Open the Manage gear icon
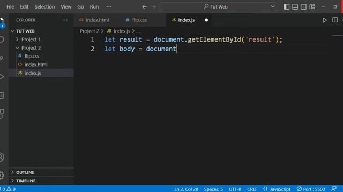The width and height of the screenshot is (343, 192). (x=2, y=175)
